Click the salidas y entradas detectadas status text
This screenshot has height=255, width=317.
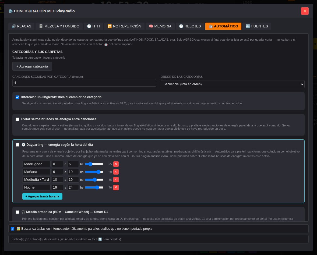(x=66, y=239)
